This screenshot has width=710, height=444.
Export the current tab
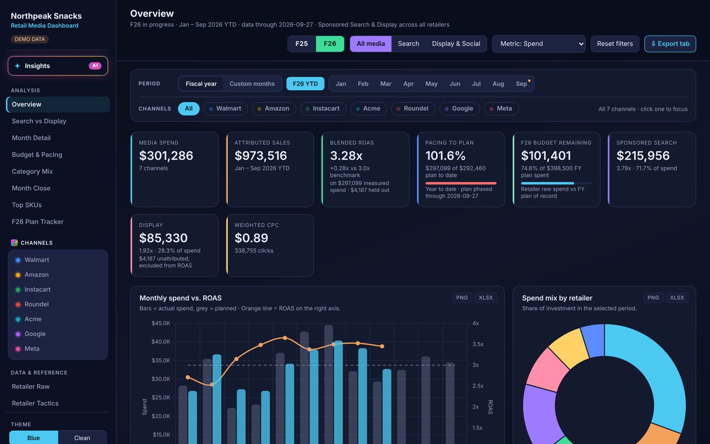pyautogui.click(x=670, y=44)
